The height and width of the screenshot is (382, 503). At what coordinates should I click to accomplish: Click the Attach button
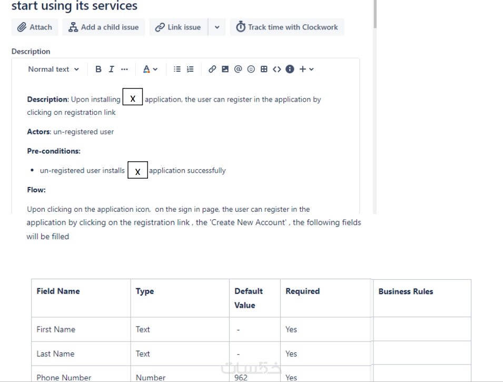pos(35,27)
